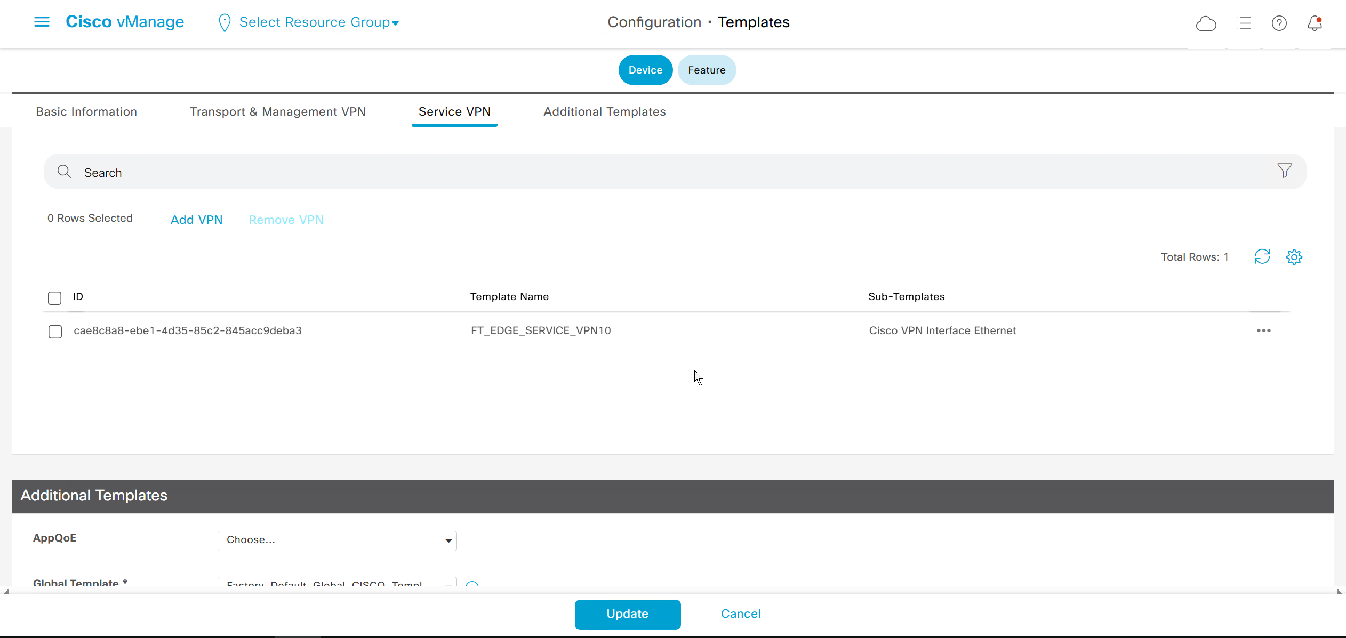The width and height of the screenshot is (1346, 638).
Task: Switch to Feature templates toggle
Action: coord(706,70)
